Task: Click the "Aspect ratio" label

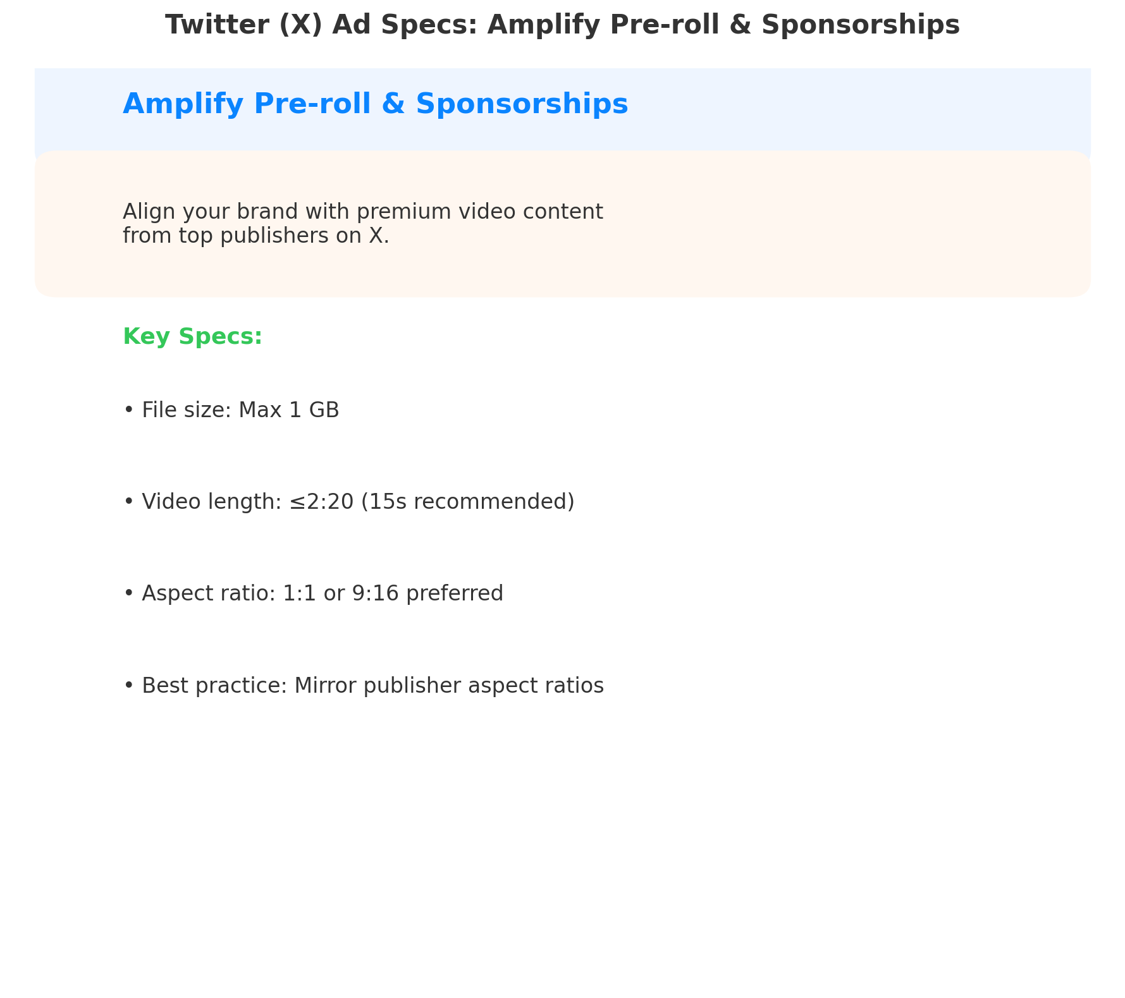Action: point(204,593)
